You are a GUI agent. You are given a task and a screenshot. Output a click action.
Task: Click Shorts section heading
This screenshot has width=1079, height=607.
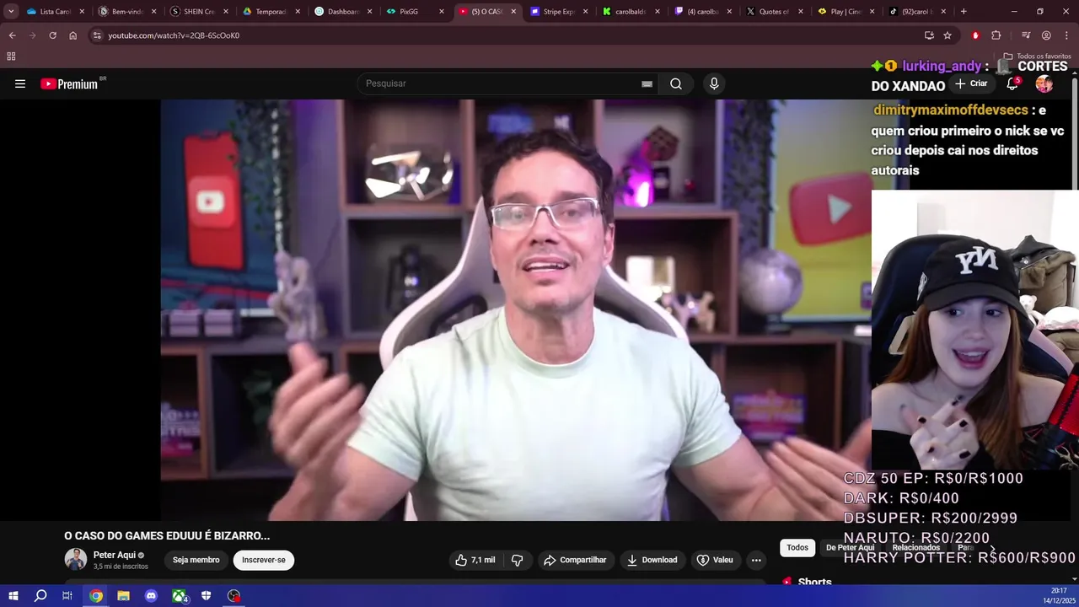[x=814, y=582]
